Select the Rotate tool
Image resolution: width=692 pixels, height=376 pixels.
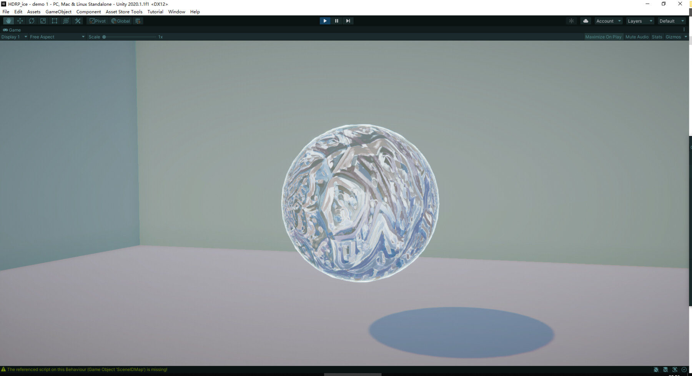(32, 21)
